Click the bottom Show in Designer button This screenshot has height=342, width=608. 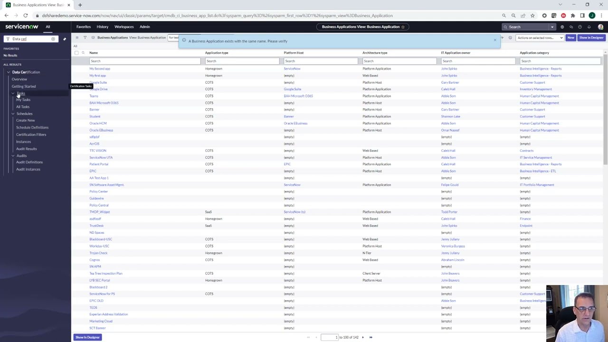tap(87, 337)
